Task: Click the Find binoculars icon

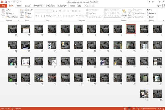Action: pyautogui.click(x=148, y=10)
